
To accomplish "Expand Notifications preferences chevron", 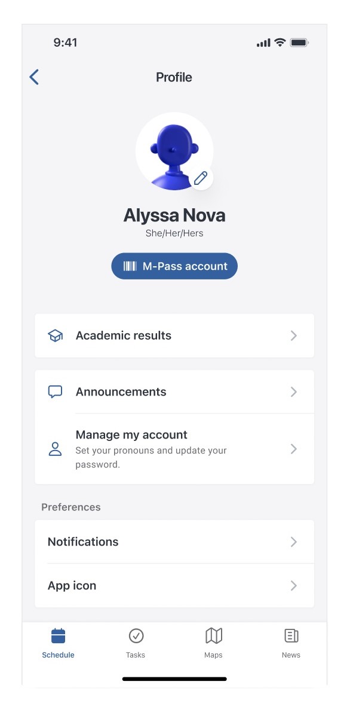I will tap(294, 541).
